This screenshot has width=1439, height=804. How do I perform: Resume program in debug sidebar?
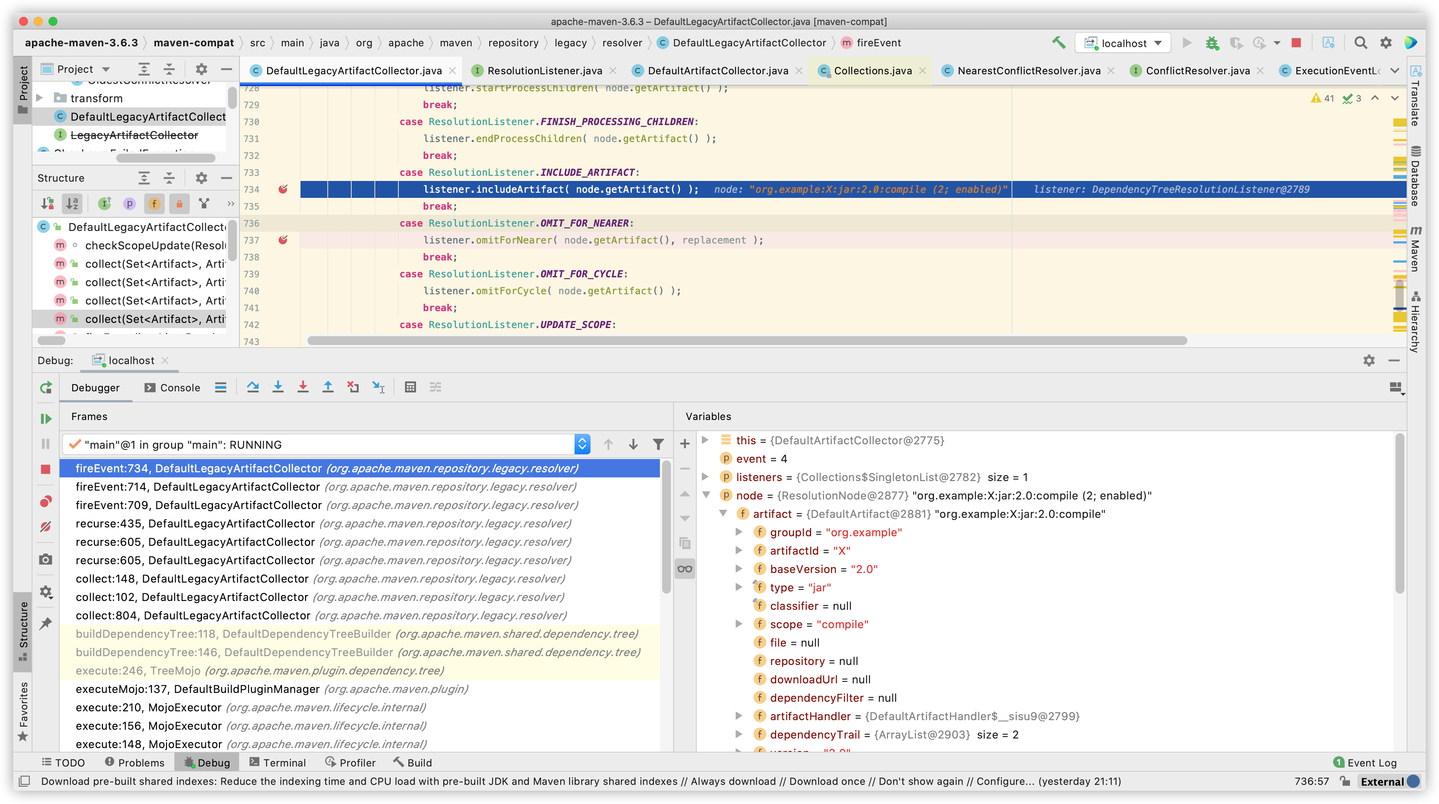pos(46,419)
